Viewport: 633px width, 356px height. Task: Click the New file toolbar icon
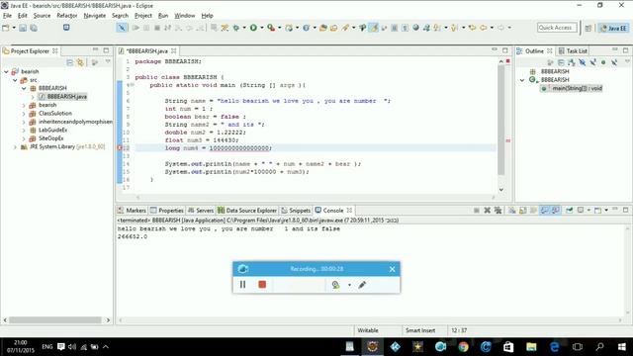6,28
